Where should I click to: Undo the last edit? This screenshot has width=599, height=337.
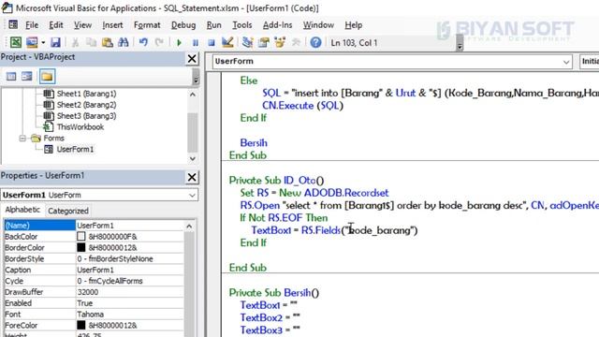click(143, 42)
